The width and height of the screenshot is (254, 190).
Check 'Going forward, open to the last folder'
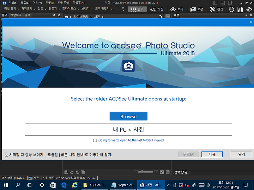95,140
